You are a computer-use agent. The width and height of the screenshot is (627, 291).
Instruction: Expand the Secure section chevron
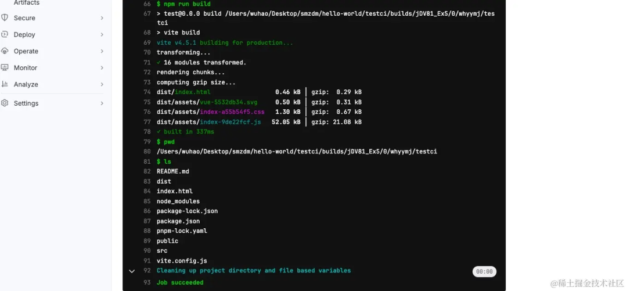tap(102, 18)
